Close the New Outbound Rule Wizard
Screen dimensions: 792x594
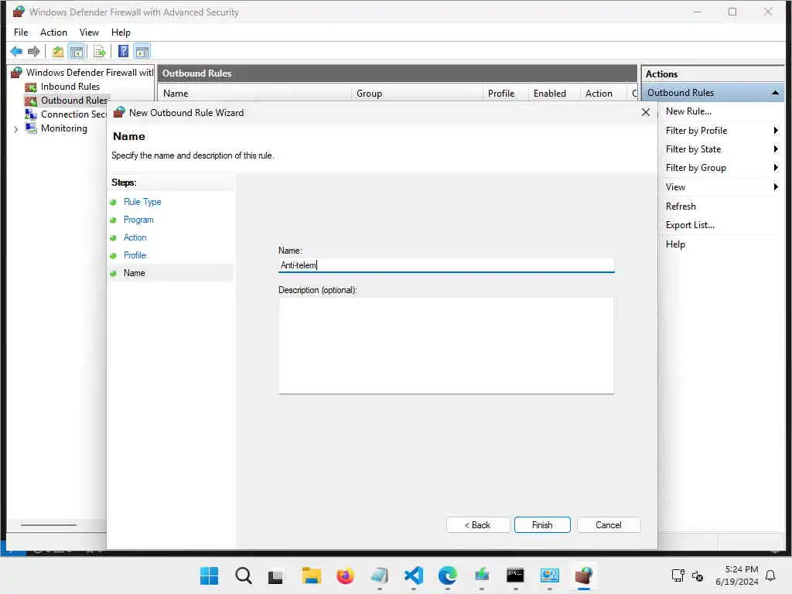pos(646,112)
